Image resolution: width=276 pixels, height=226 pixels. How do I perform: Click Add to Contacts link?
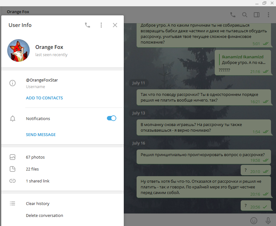[x=44, y=98]
